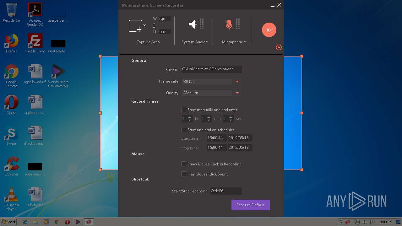The image size is (402, 226).
Task: Start recording with the REC button
Action: coord(269,30)
